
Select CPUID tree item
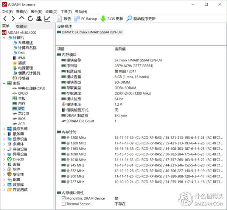tap(20, 94)
